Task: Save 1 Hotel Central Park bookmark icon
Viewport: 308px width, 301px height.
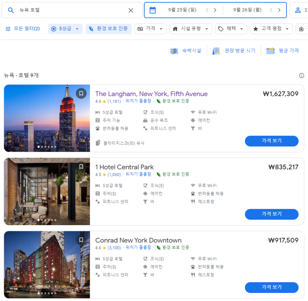Action: 81,166
